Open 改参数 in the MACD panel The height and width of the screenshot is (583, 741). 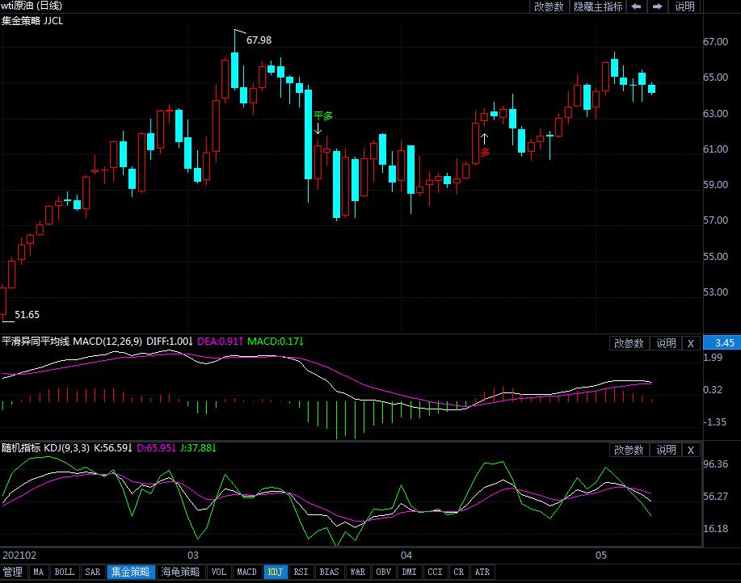pos(629,343)
